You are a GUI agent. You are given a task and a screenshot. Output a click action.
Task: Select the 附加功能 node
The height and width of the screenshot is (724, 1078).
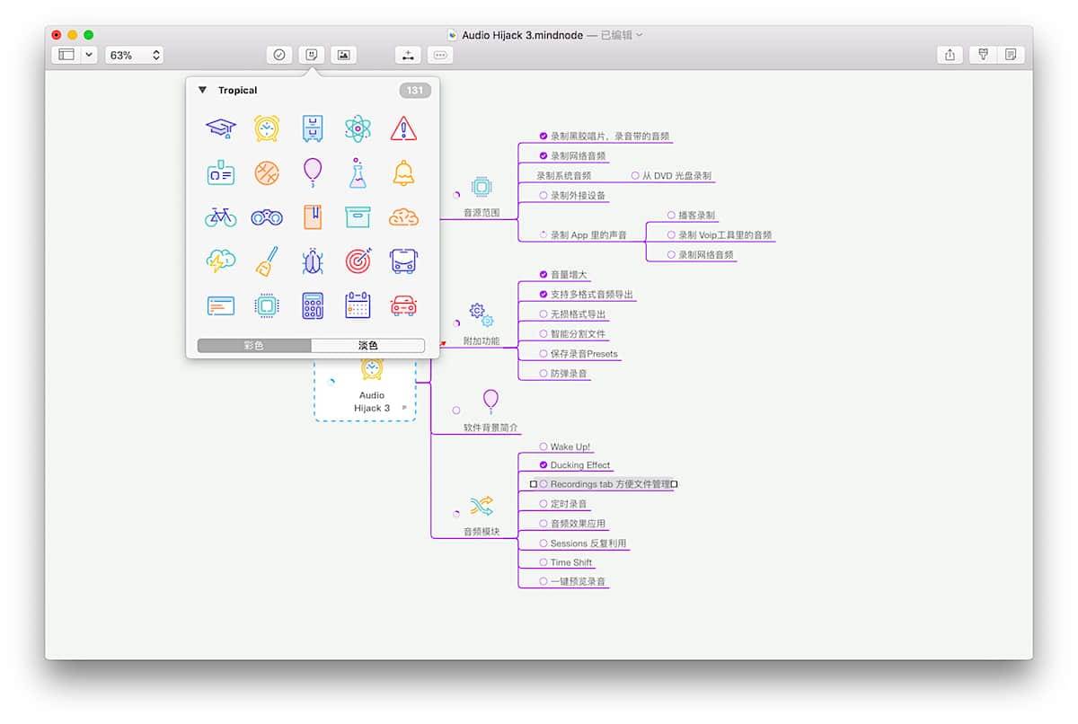(x=482, y=341)
